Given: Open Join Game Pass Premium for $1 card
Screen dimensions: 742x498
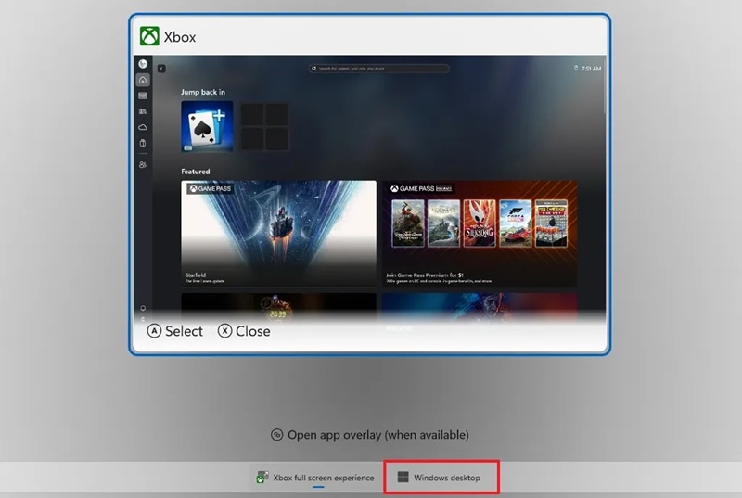Looking at the screenshot, I should click(x=480, y=233).
